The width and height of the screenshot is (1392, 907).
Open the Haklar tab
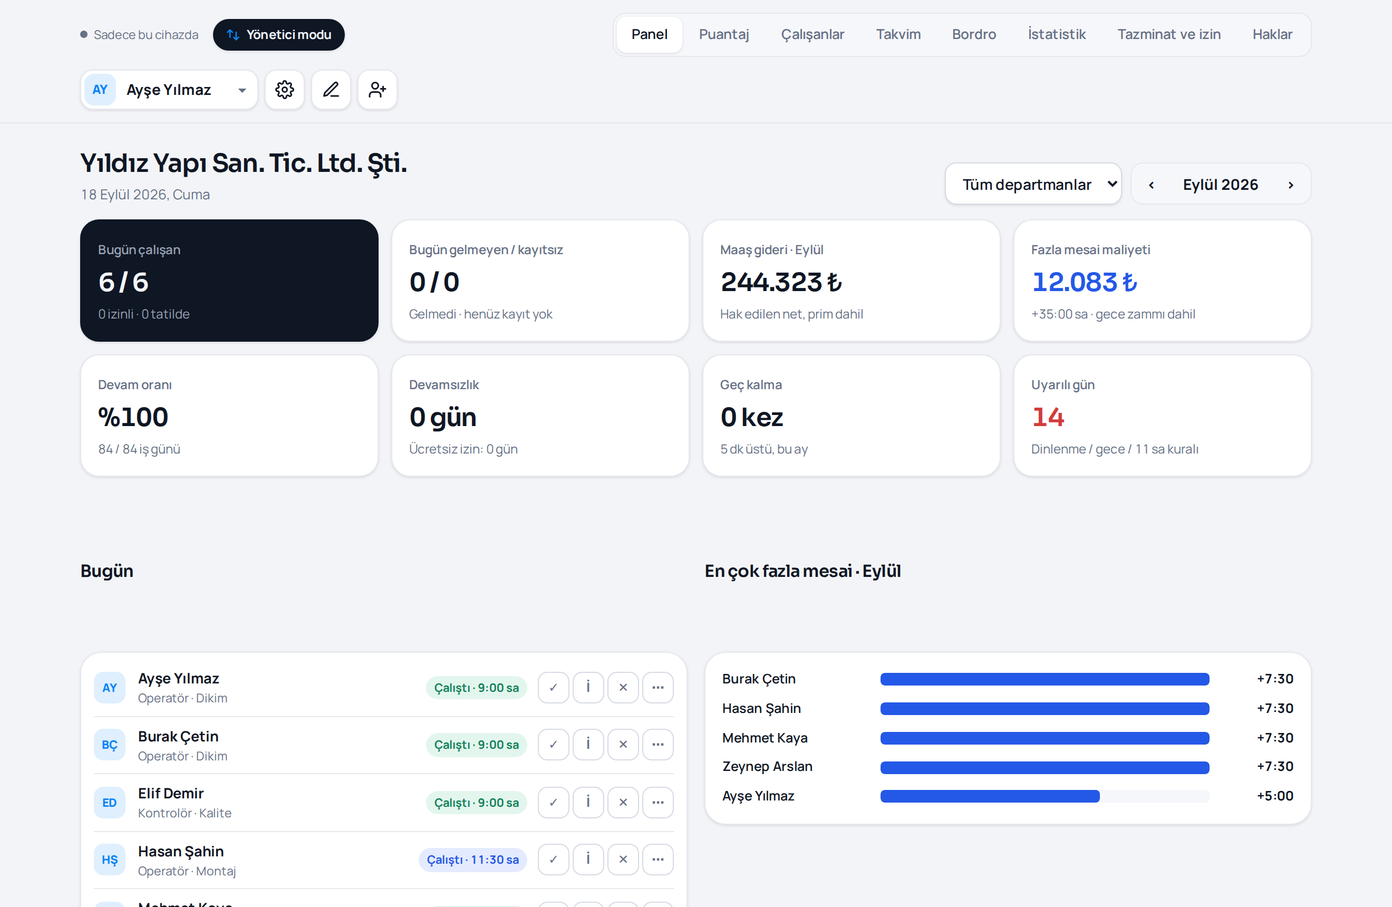point(1272,34)
